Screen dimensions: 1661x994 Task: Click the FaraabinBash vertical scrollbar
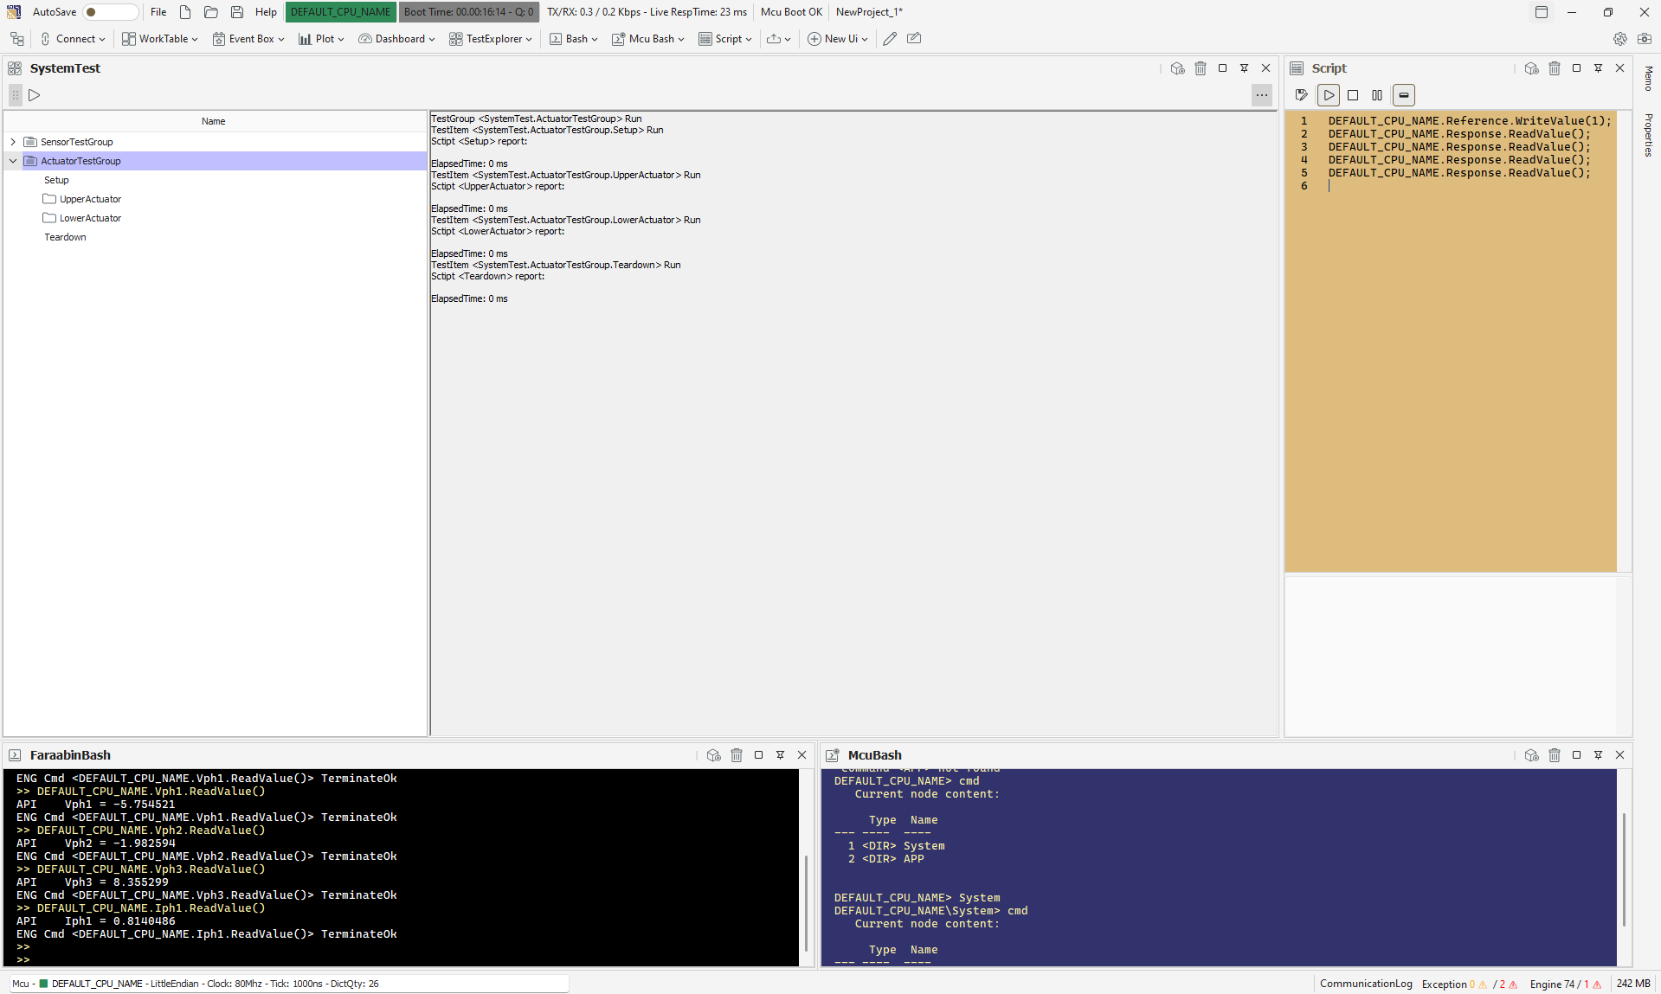coord(806,904)
